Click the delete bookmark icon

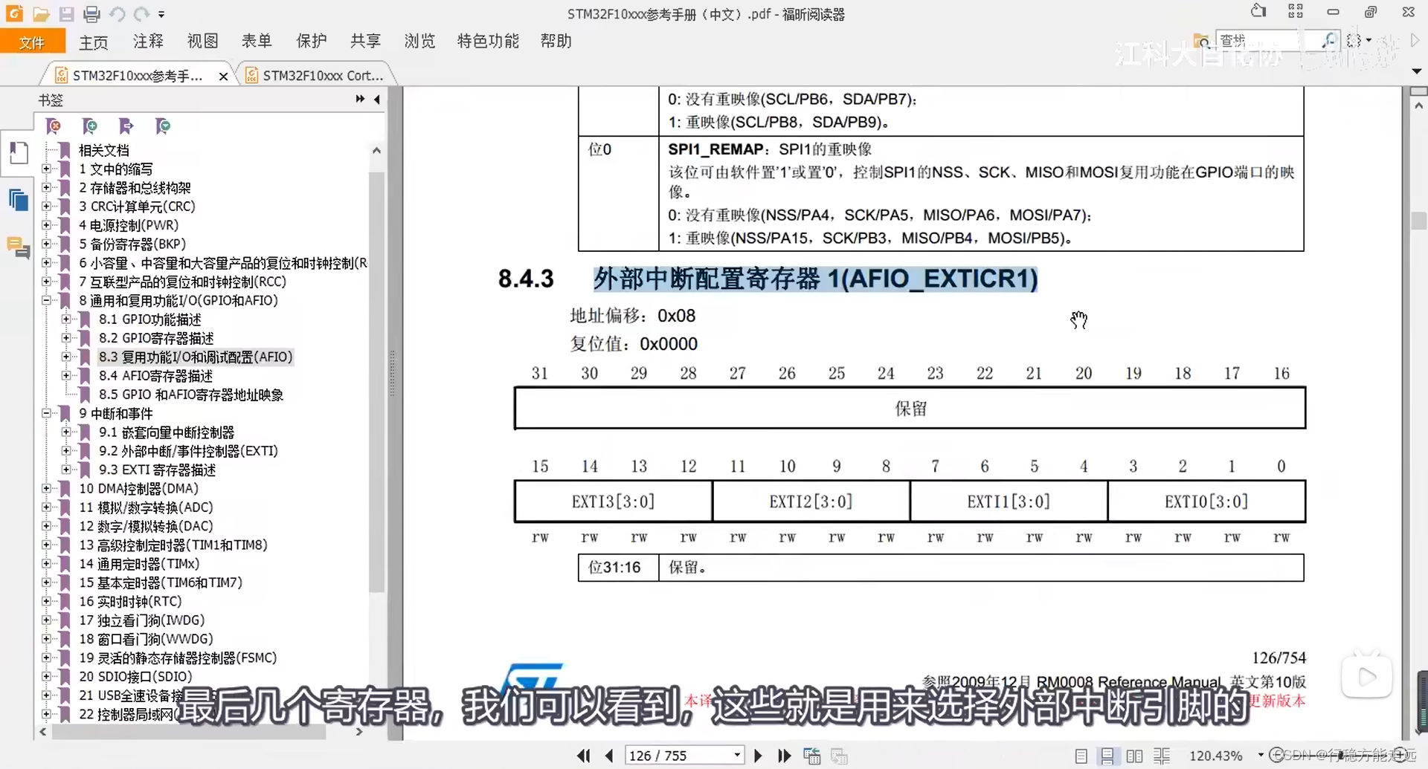(x=54, y=126)
